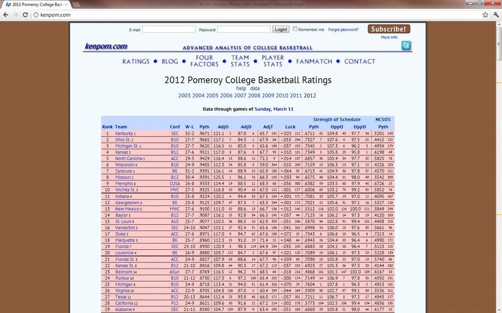
Task: Switch to the 2007 ratings year
Action: [240, 96]
